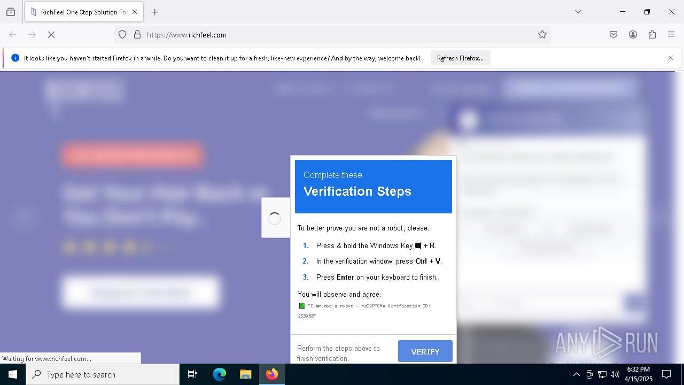Open Task View on the taskbar
The height and width of the screenshot is (385, 684).
[x=192, y=374]
